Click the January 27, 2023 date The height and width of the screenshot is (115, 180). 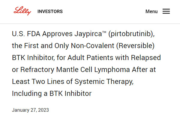[x=30, y=110]
